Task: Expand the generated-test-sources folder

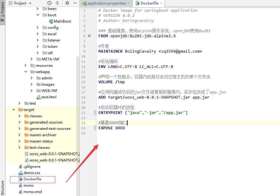Action: pyautogui.click(x=20, y=129)
